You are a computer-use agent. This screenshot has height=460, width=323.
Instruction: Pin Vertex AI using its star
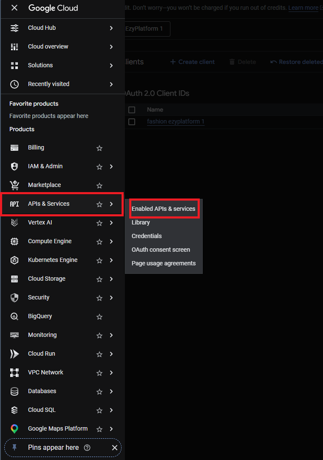(99, 223)
